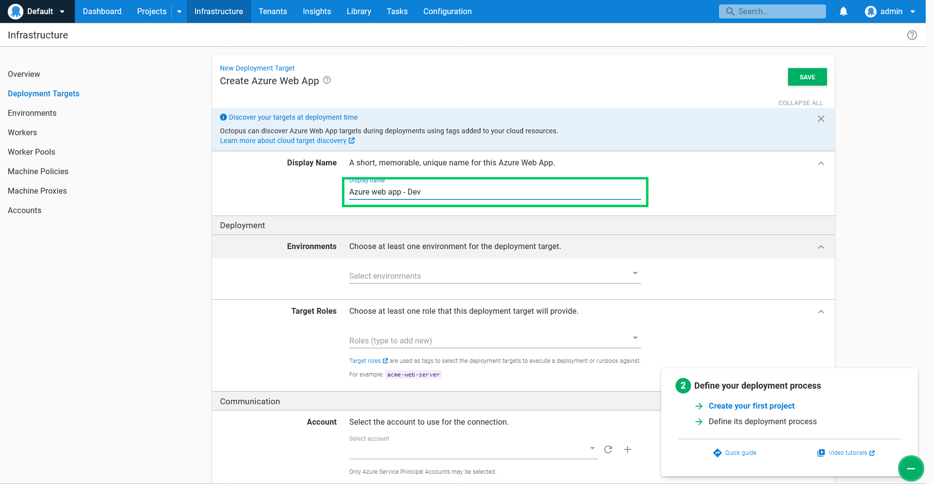
Task: Refresh the accounts list icon
Action: tap(608, 449)
